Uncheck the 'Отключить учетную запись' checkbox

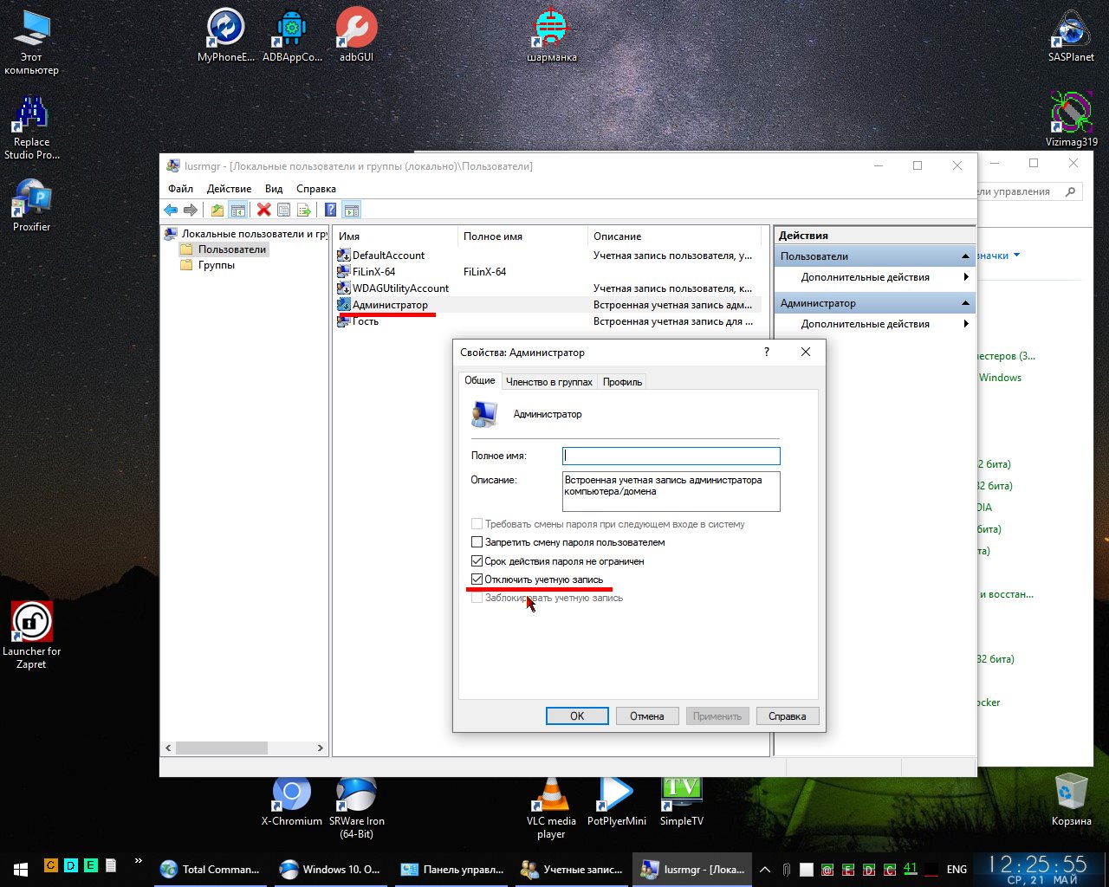point(477,579)
